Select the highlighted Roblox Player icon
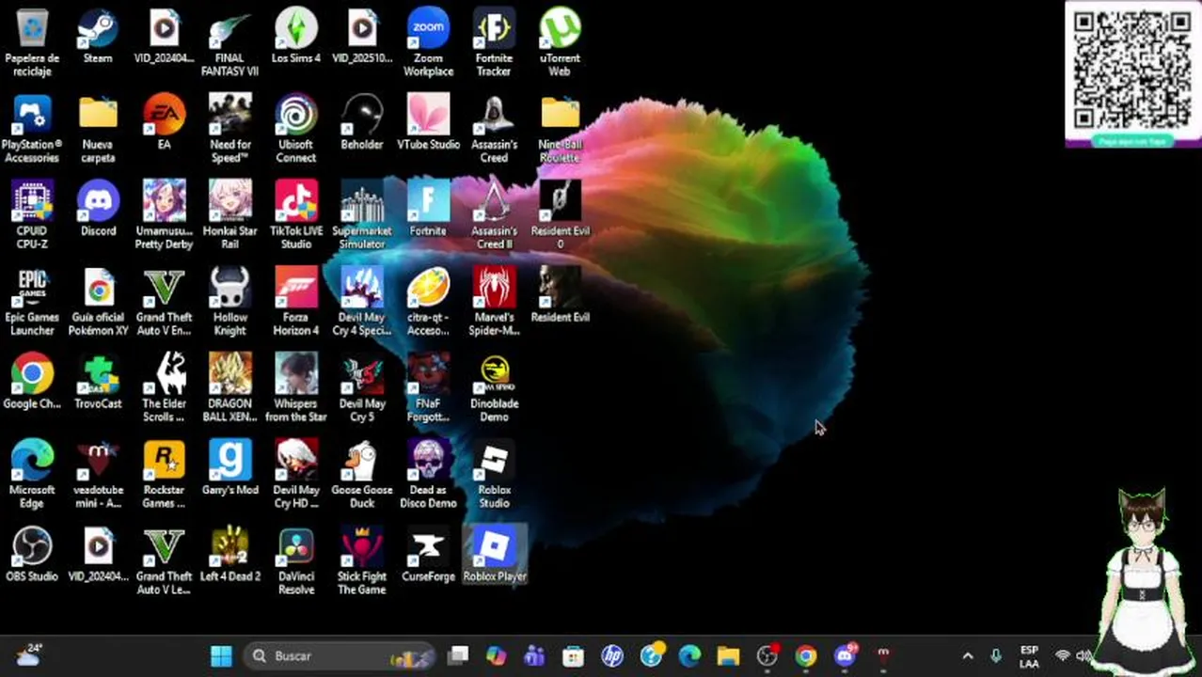The image size is (1202, 677). coord(495,556)
